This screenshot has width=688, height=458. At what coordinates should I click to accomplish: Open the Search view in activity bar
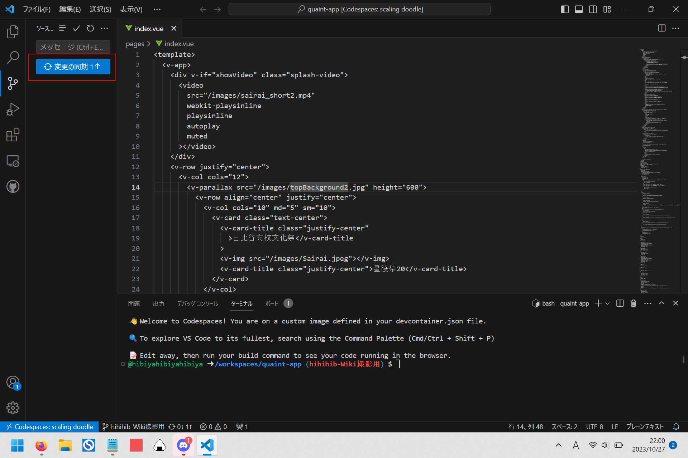click(13, 57)
